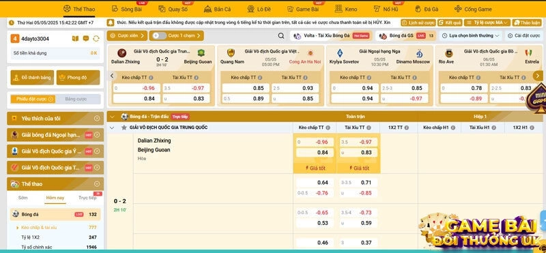Viewport: 546px width, 253px height.
Task: Click the search magnifier icon
Action: [x=281, y=35]
